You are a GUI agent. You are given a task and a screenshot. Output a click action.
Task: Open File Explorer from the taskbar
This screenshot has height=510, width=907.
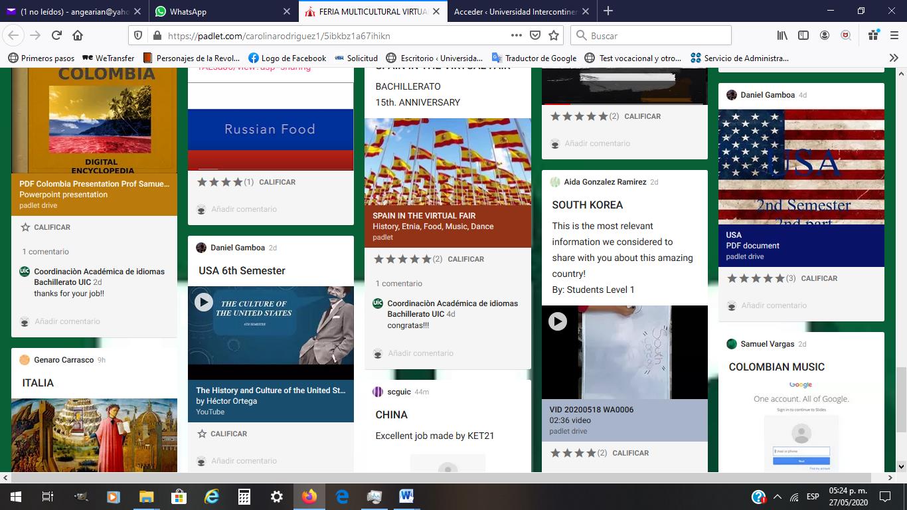[x=146, y=496]
